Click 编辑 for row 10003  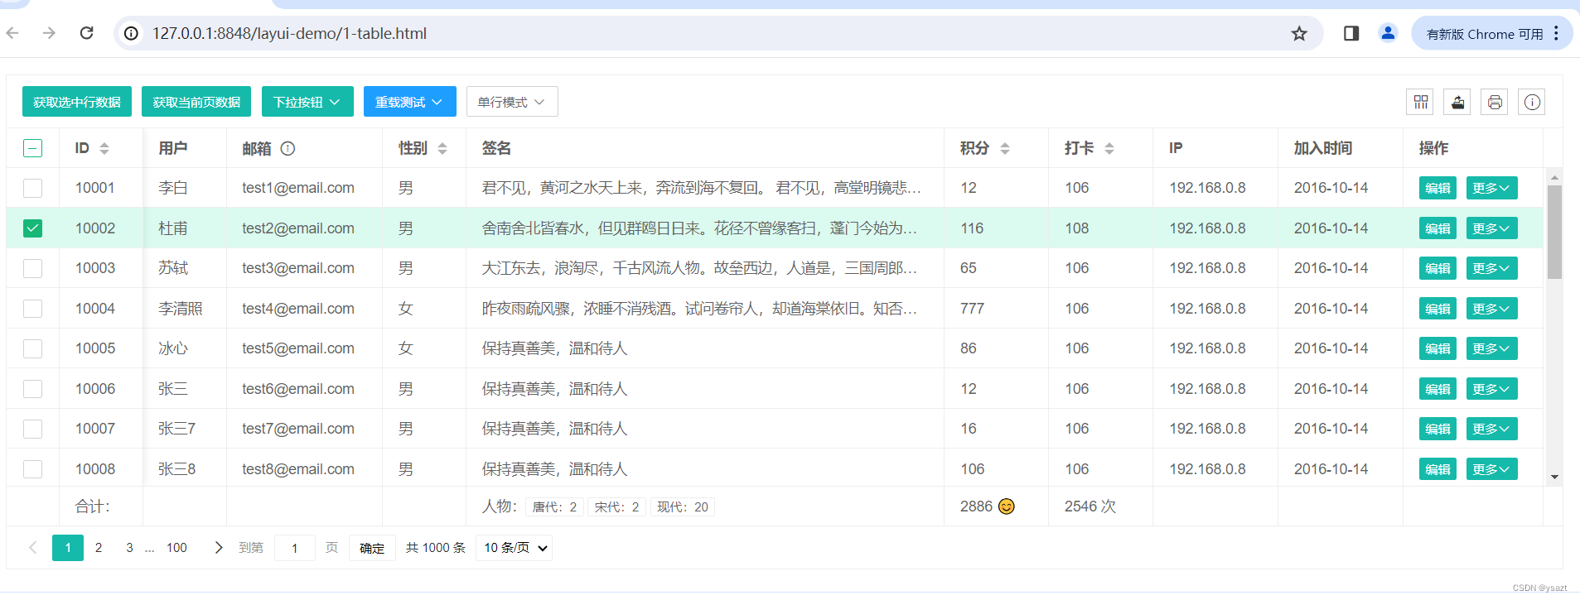pyautogui.click(x=1437, y=268)
